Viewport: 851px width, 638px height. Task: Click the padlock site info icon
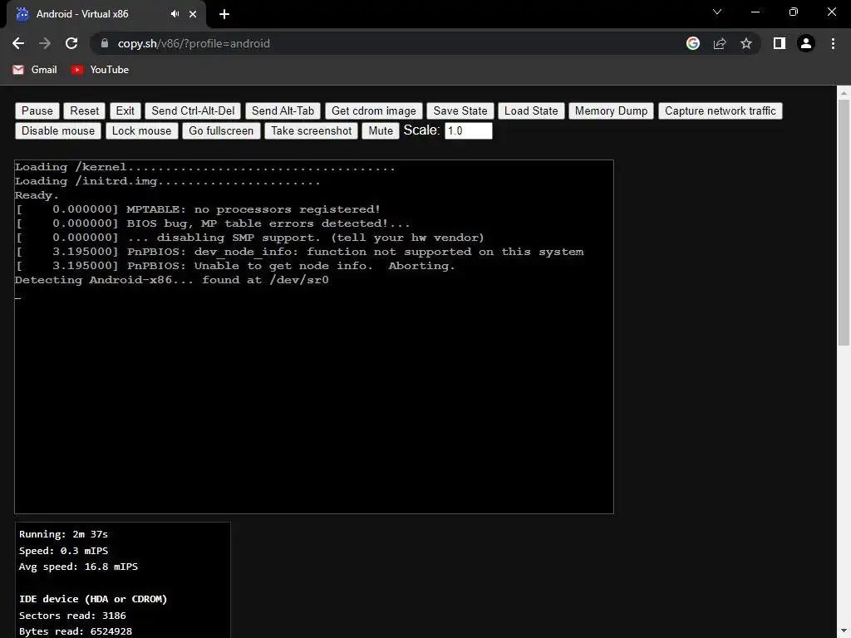click(x=105, y=43)
